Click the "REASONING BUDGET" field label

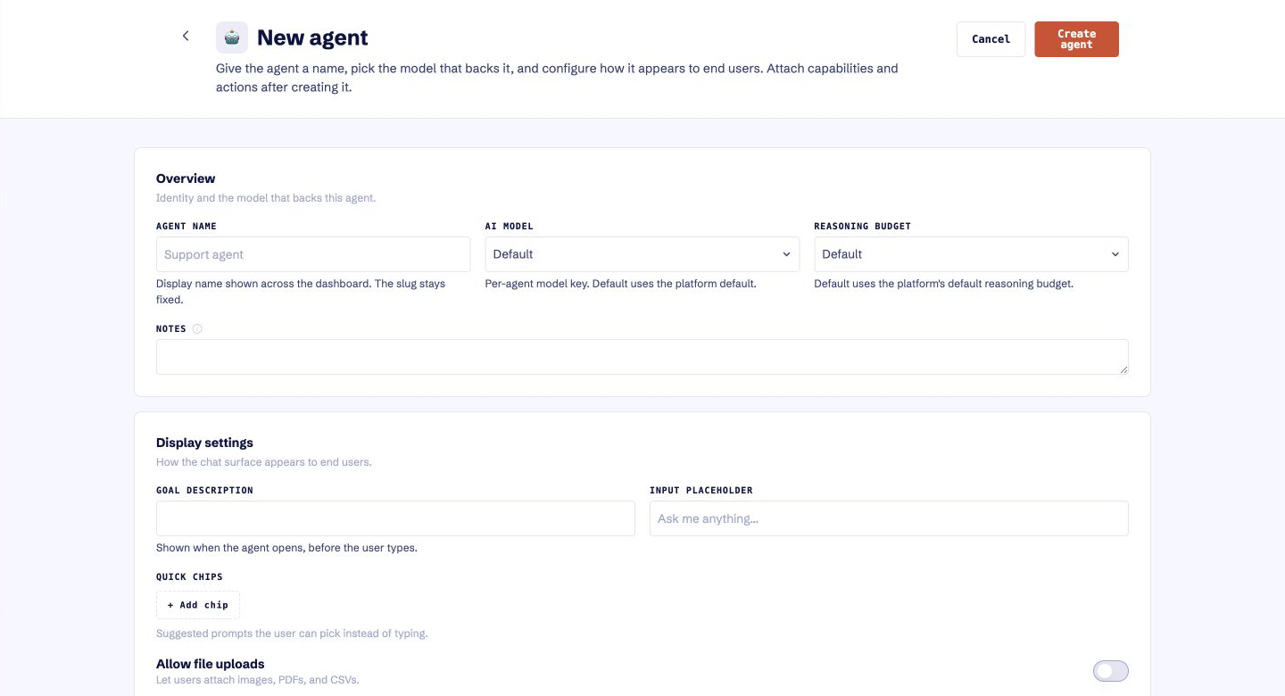(863, 226)
